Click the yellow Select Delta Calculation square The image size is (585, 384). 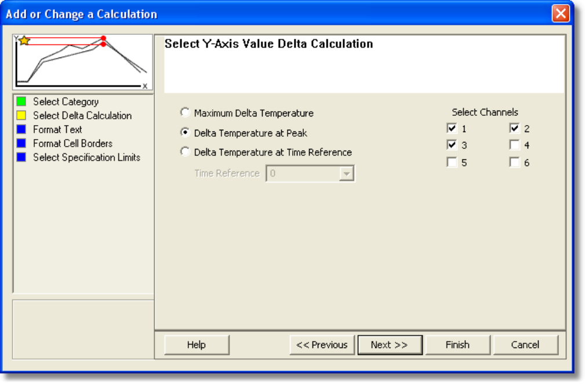21,116
